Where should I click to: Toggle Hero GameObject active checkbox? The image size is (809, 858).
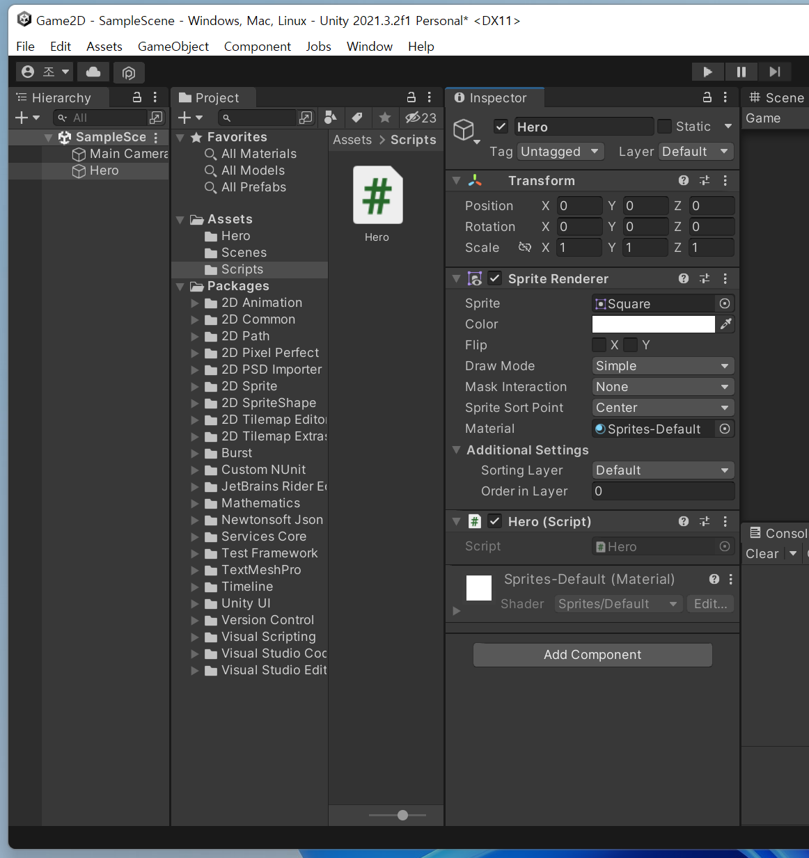coord(501,127)
